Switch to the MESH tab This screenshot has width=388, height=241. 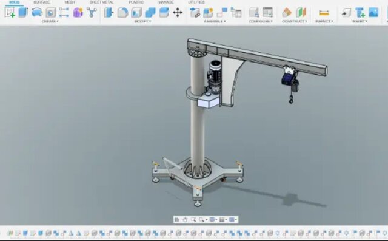click(x=70, y=2)
